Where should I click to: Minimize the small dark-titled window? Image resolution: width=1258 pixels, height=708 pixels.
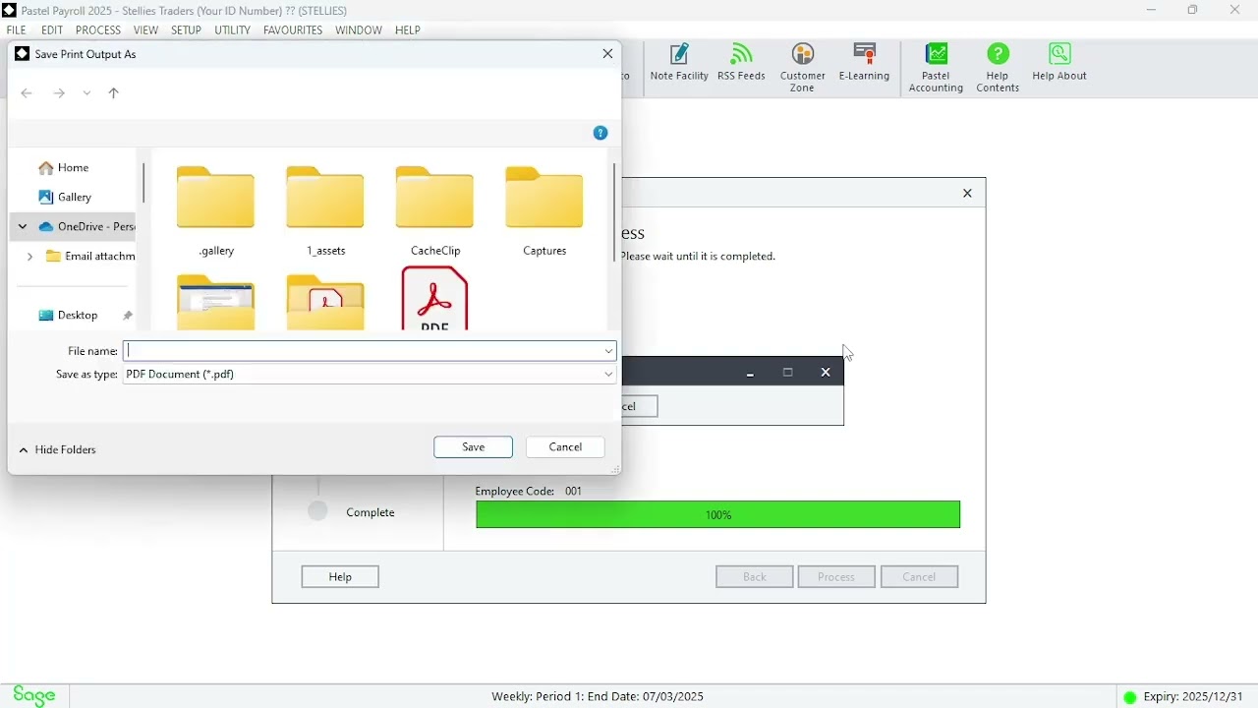750,373
